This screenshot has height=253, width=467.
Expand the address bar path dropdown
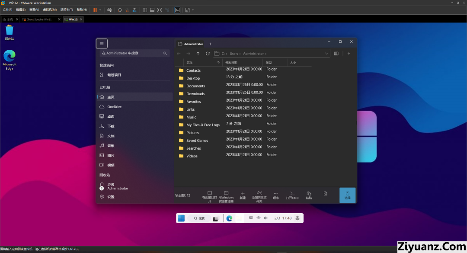click(326, 54)
